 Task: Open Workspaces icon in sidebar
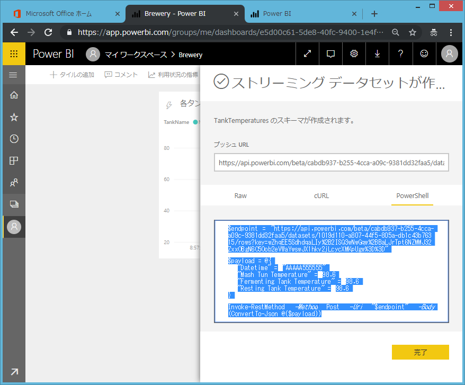(x=14, y=204)
